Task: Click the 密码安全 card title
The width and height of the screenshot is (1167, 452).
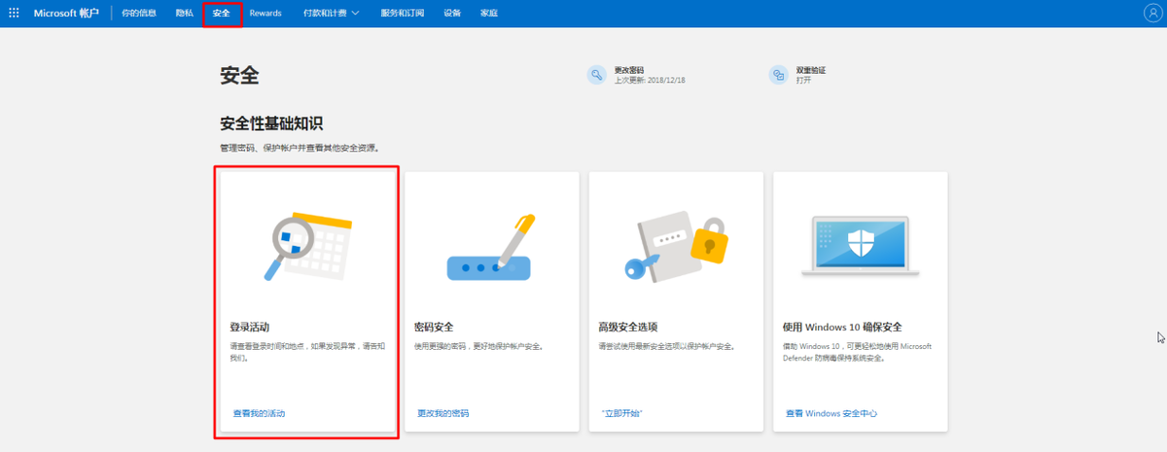Action: click(x=434, y=327)
